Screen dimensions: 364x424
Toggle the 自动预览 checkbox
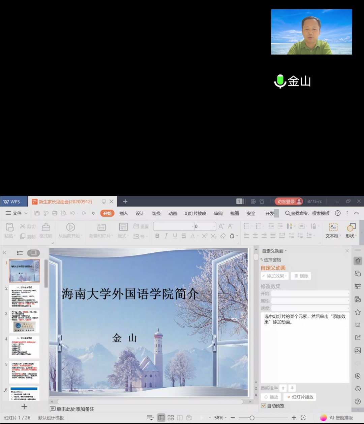coord(264,406)
